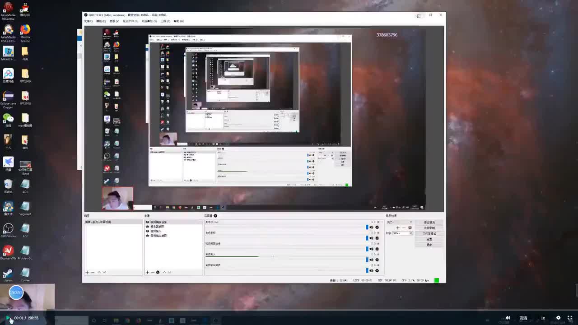Mute the 音频输出捕获 mixer channel
The image size is (578, 325).
point(372,270)
